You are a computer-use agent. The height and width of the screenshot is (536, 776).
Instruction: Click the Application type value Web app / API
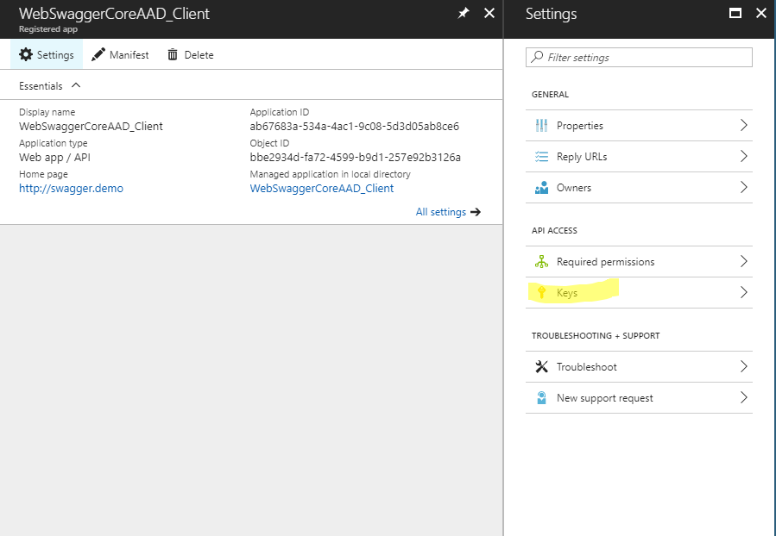pyautogui.click(x=55, y=157)
